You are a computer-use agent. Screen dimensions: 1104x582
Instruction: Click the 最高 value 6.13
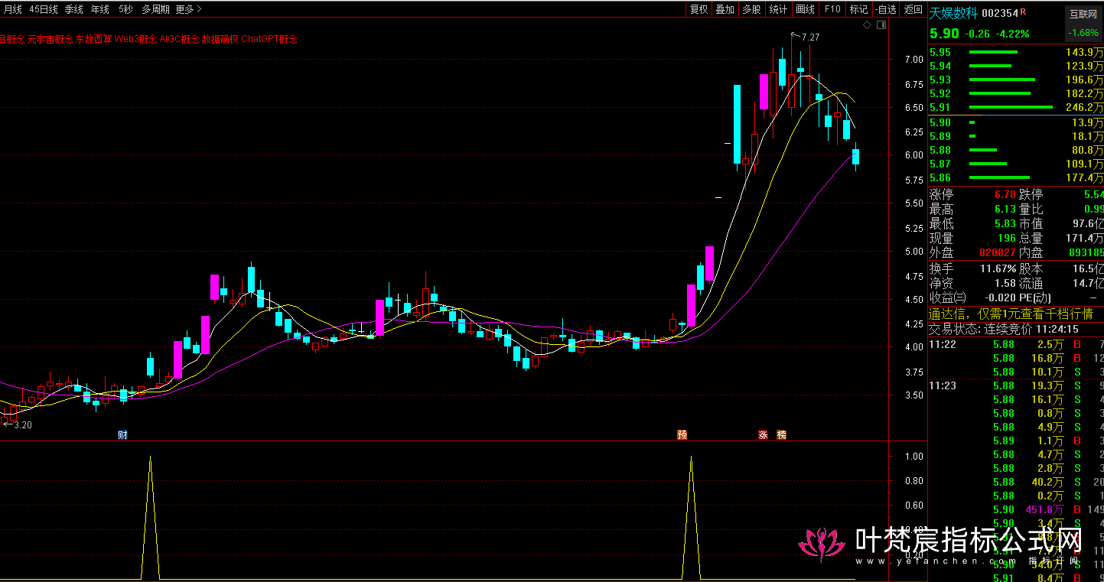1005,209
